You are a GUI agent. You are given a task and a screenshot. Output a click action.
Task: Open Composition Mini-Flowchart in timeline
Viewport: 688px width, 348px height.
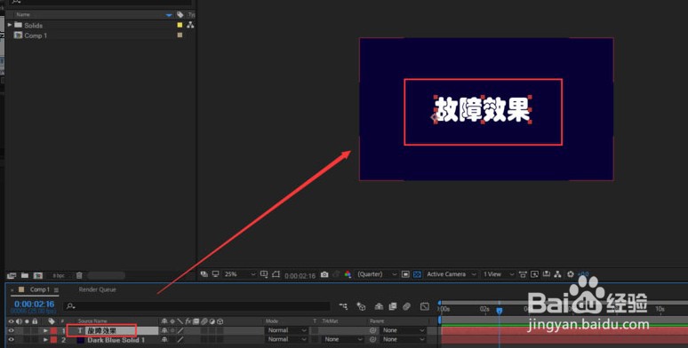343,306
